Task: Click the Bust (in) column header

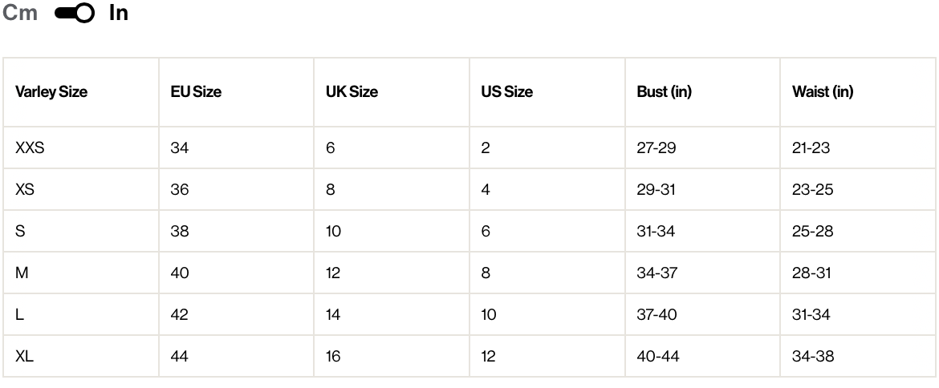Action: pyautogui.click(x=664, y=92)
